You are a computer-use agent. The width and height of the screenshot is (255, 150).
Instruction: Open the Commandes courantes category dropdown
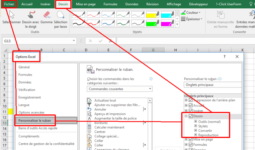120,89
